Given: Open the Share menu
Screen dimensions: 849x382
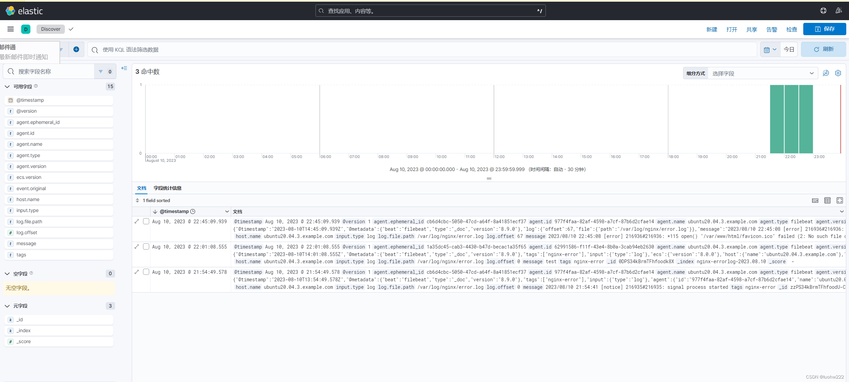Looking at the screenshot, I should click(751, 29).
